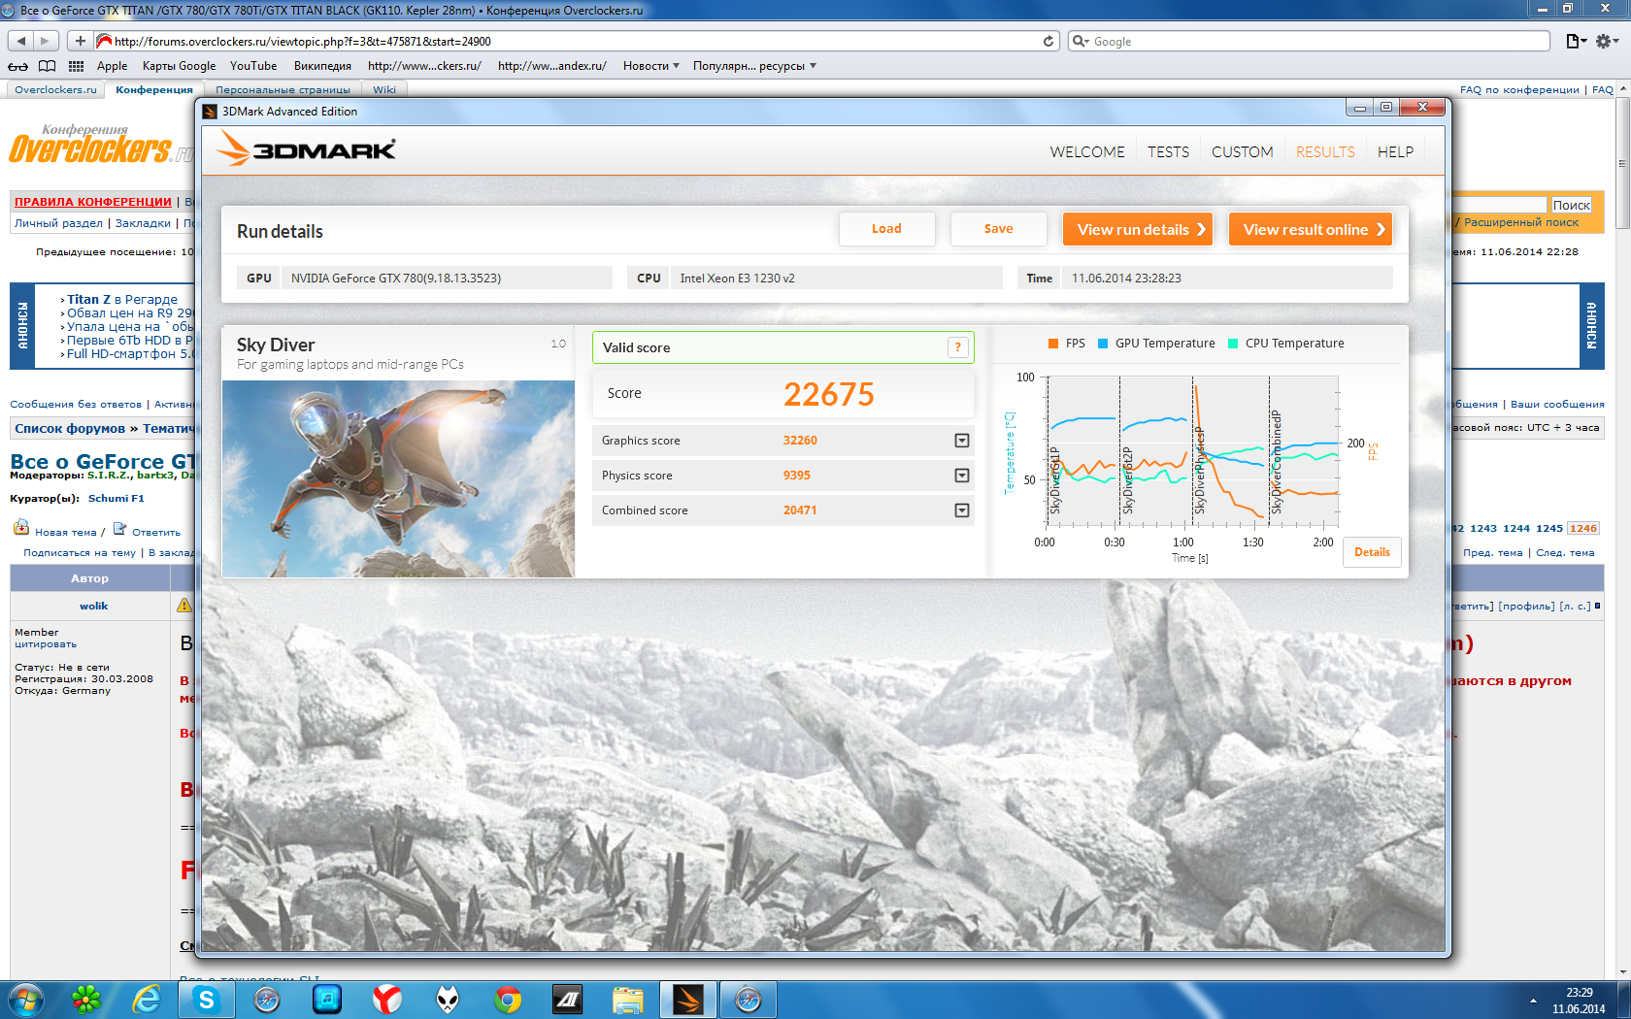Switch to 3DMark in the taskbar

[x=688, y=1000]
